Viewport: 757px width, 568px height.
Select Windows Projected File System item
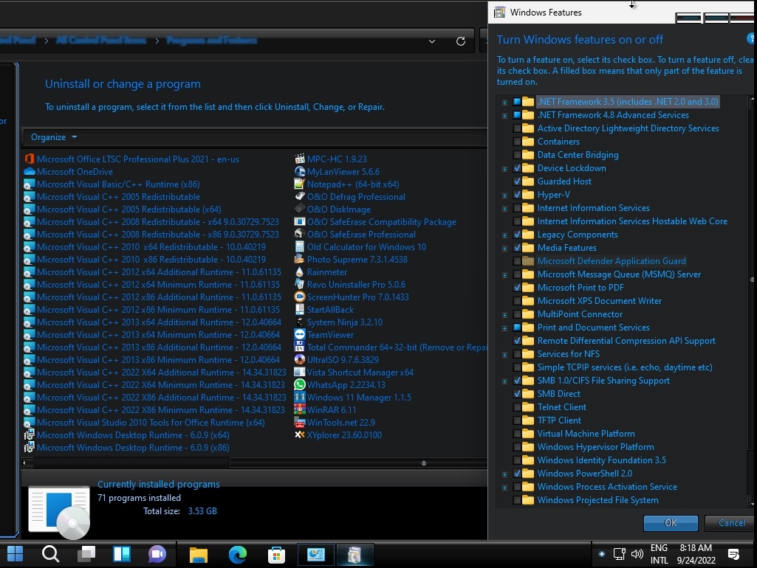pyautogui.click(x=597, y=500)
